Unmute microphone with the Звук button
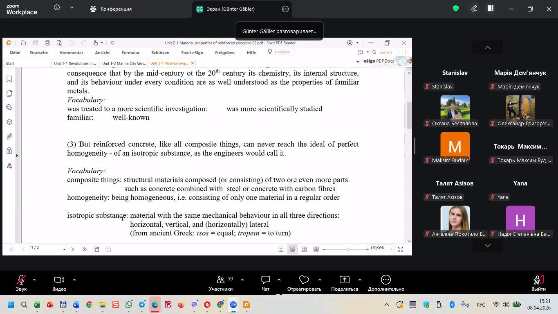 click(x=21, y=282)
